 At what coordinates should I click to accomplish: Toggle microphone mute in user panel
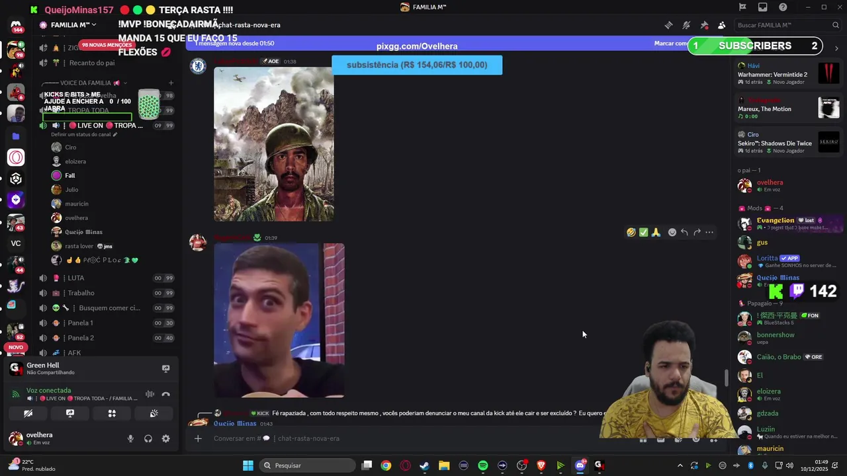coord(130,438)
